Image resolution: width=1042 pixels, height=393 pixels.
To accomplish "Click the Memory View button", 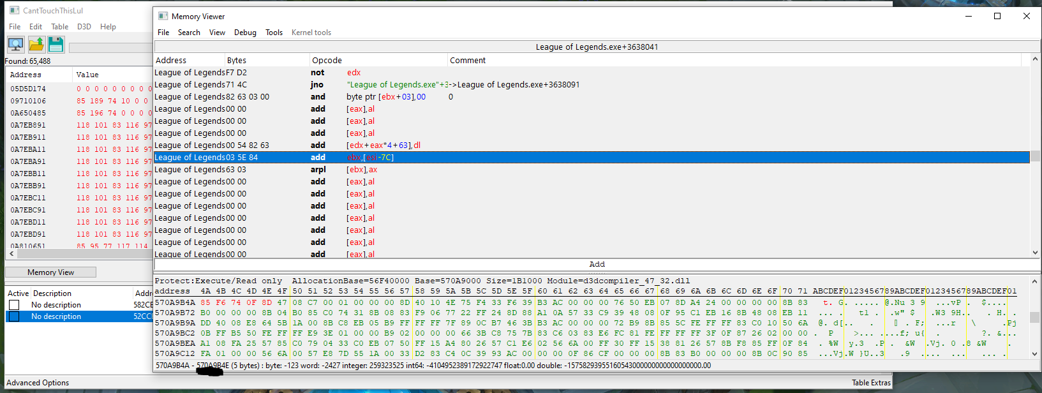I will point(51,272).
